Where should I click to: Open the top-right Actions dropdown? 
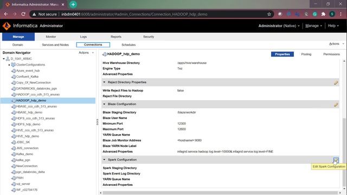click(x=336, y=44)
